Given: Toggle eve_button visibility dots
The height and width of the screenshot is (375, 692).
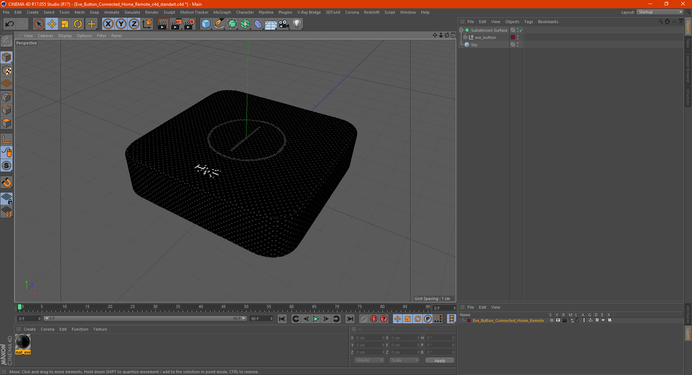Looking at the screenshot, I should [x=518, y=37].
